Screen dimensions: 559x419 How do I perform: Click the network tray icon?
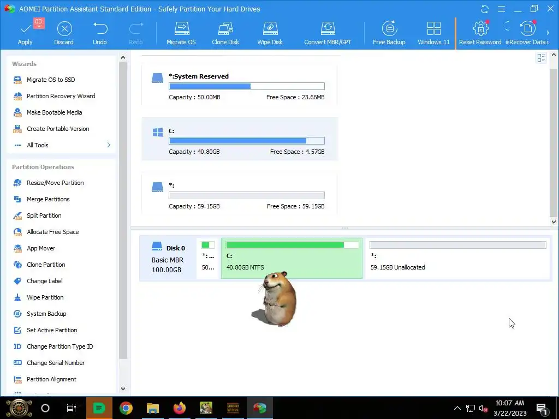(x=470, y=408)
